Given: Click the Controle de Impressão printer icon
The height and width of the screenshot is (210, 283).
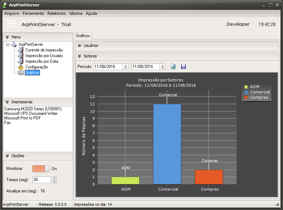Looking at the screenshot, I should click(21, 50).
